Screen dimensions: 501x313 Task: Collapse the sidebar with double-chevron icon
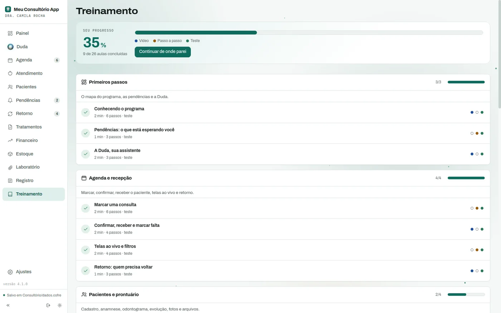(8, 305)
